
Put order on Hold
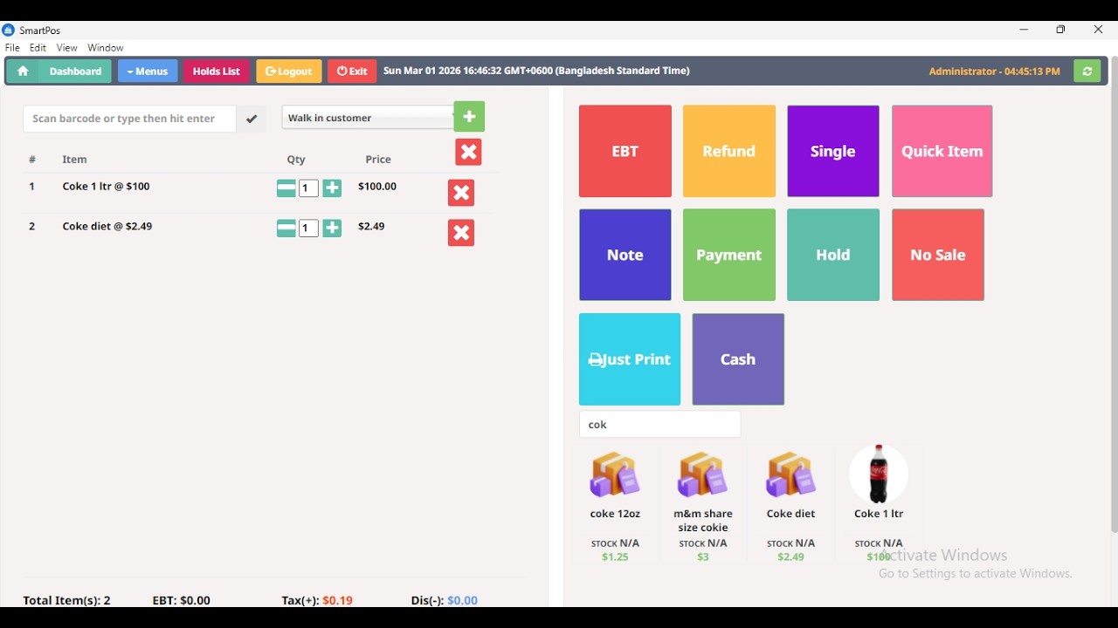833,256
